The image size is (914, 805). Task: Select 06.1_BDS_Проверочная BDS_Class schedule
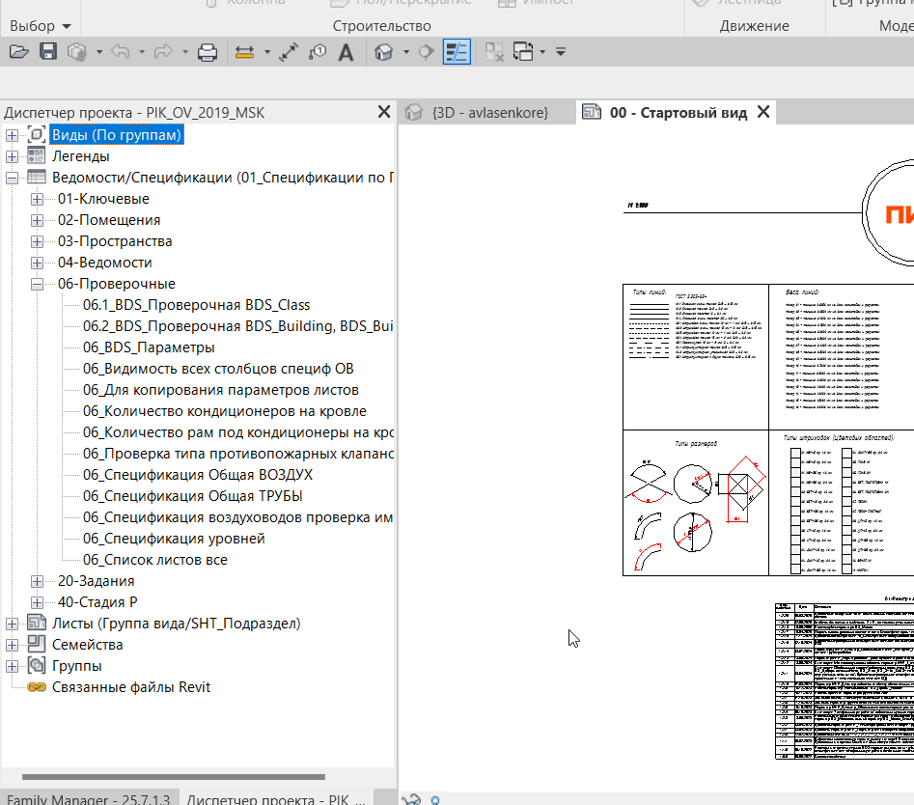(x=197, y=305)
